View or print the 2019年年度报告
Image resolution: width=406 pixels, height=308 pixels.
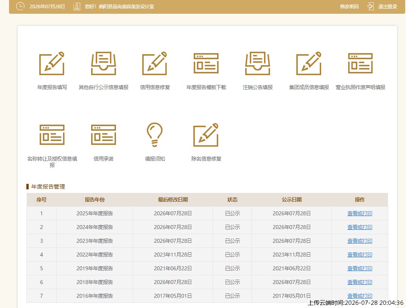coord(360,268)
